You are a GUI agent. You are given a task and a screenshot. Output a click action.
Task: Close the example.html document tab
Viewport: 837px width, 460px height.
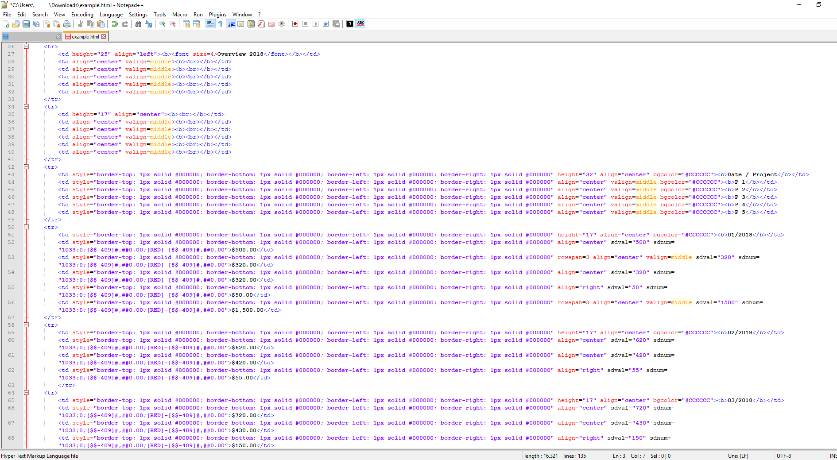(104, 36)
